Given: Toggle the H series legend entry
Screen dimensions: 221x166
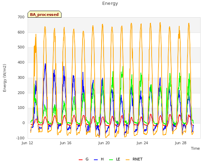Looking at the screenshot, I should (x=99, y=159).
